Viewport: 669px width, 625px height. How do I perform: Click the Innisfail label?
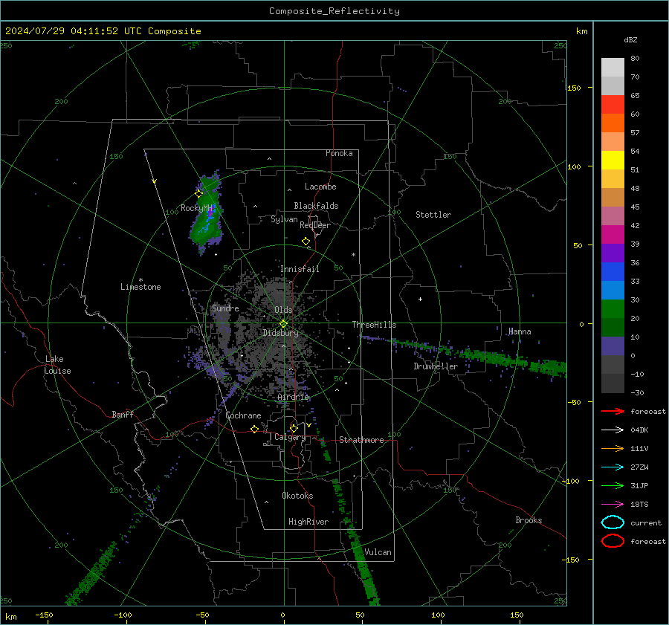[300, 269]
